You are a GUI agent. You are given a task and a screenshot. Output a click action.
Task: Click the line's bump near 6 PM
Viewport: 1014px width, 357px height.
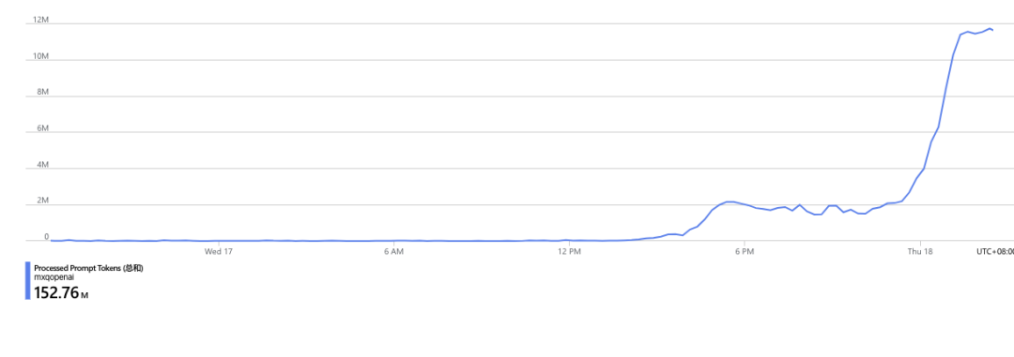[730, 202]
